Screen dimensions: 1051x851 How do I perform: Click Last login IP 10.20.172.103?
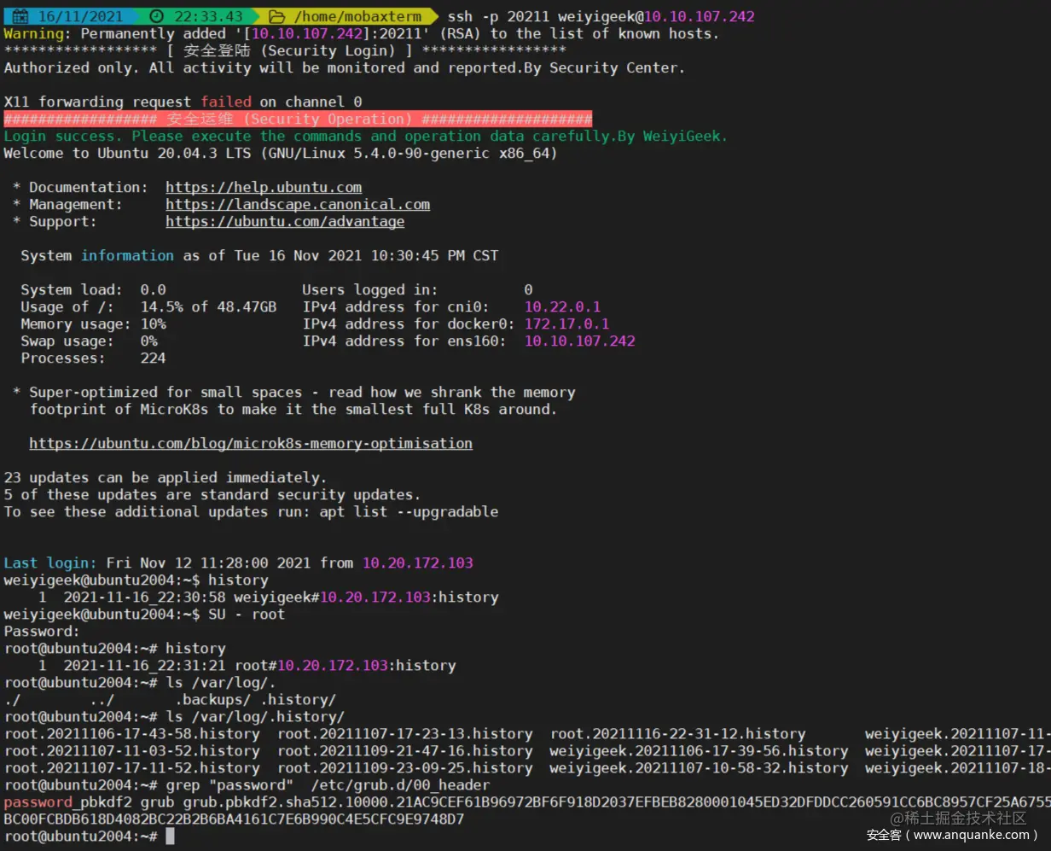point(417,562)
